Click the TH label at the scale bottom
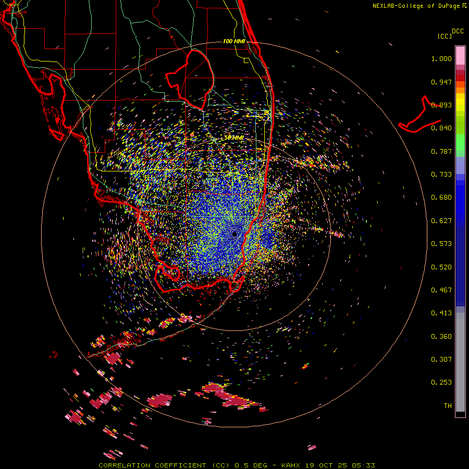This screenshot has height=469, width=469. click(x=448, y=406)
